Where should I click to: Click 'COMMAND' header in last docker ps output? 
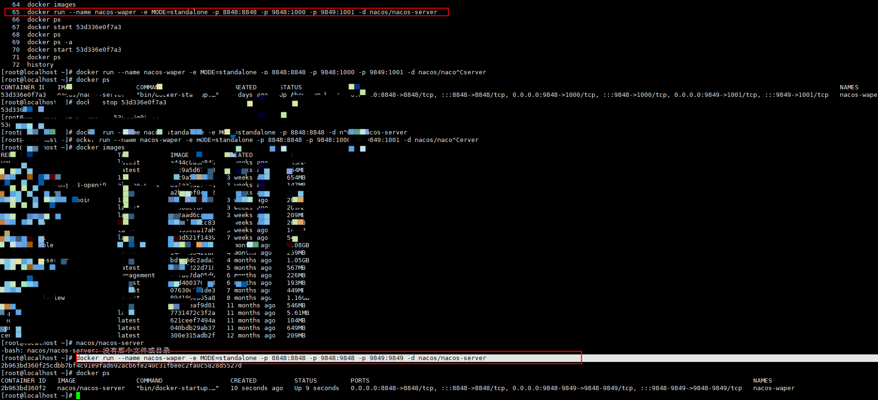coord(149,380)
